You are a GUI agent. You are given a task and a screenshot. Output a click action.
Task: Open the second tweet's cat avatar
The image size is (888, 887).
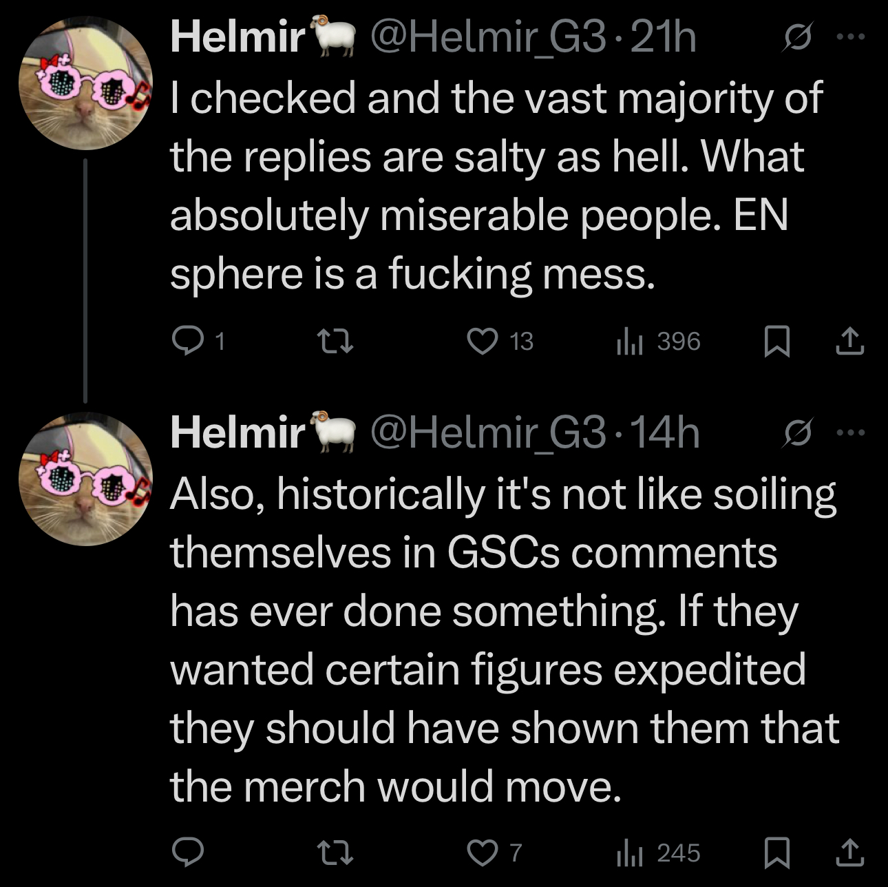[85, 479]
